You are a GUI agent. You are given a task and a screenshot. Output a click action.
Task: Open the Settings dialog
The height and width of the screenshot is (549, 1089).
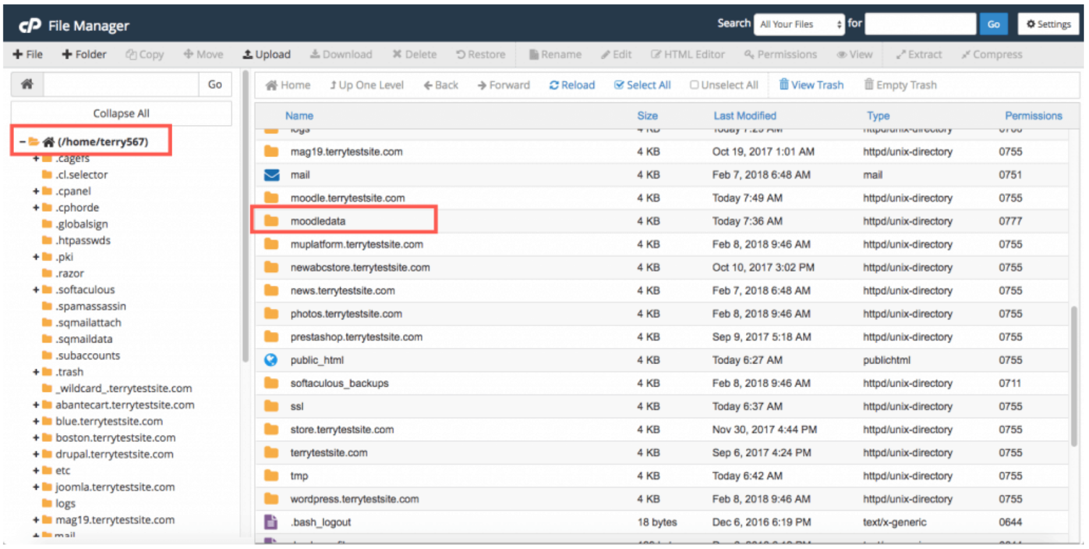pos(1048,24)
